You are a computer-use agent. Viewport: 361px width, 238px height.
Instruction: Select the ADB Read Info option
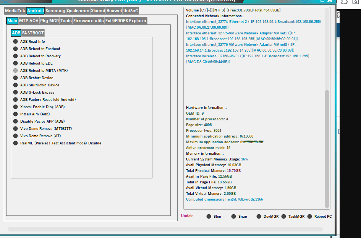click(29, 41)
